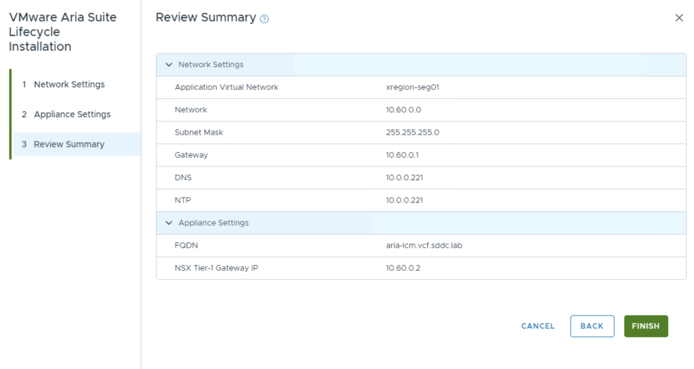
Task: Click the Review Summary page heading
Action: [x=205, y=18]
